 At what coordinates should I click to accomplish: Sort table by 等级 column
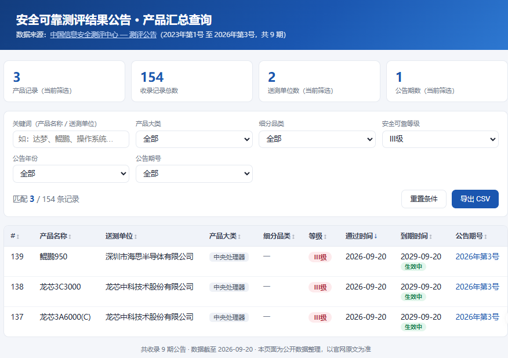pos(318,236)
